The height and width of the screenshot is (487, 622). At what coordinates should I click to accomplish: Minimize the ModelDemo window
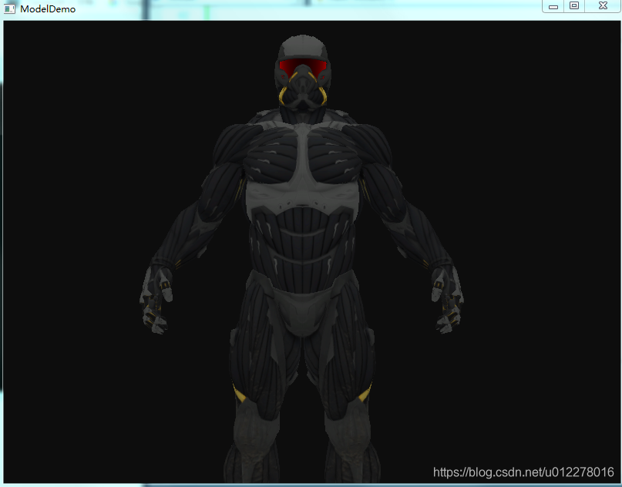click(x=553, y=6)
